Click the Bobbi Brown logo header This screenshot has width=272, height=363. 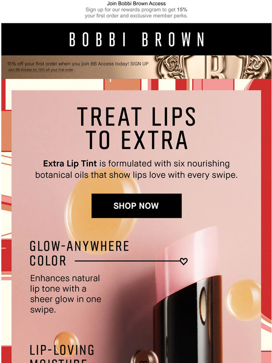click(x=136, y=39)
